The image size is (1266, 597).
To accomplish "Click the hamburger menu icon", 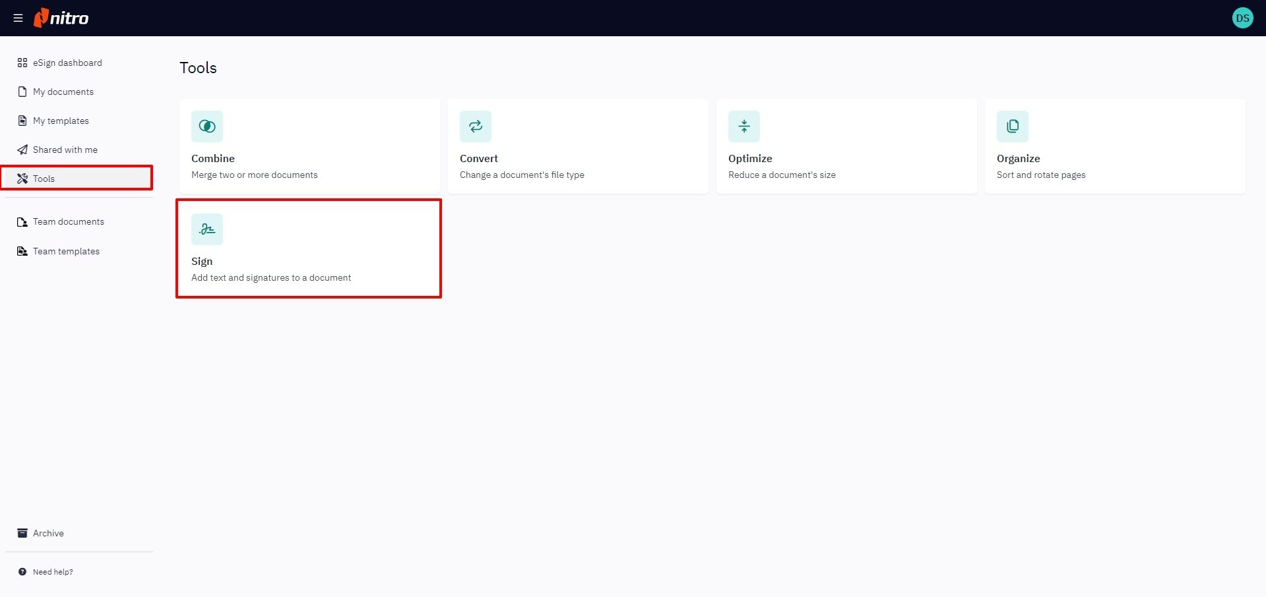I will click(18, 18).
